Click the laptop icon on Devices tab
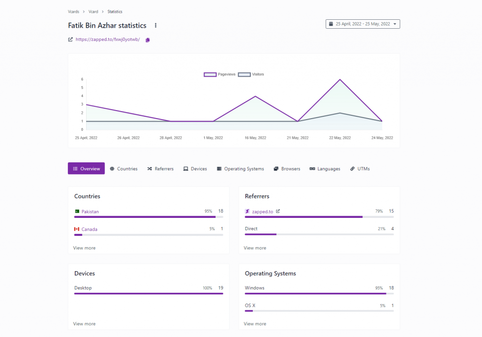The image size is (482, 337). pos(185,168)
